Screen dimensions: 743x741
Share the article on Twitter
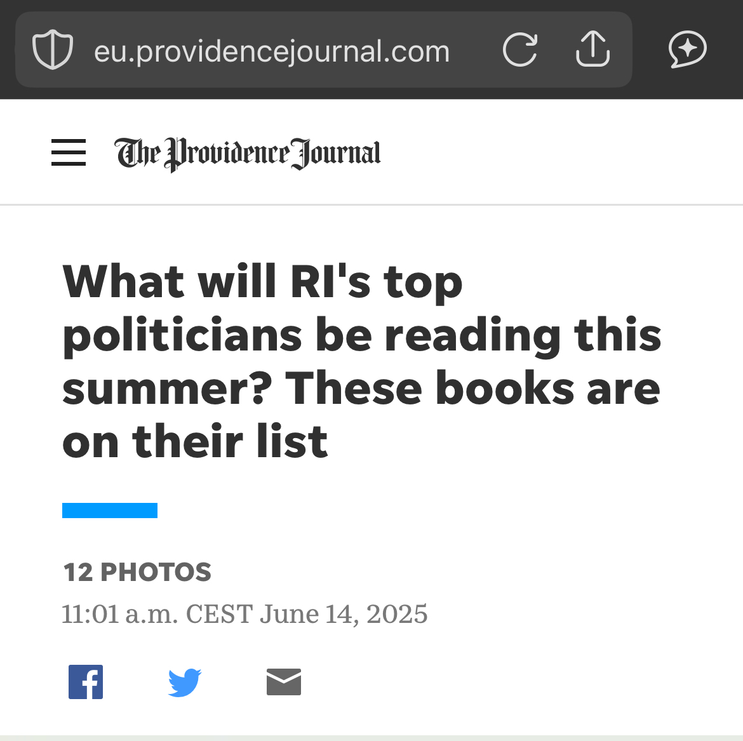(185, 682)
